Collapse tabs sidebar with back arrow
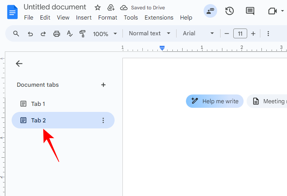The width and height of the screenshot is (287, 196). 19,64
